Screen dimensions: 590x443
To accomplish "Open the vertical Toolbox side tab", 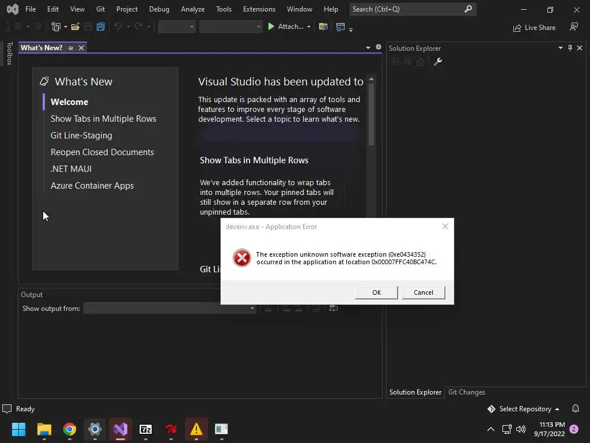I will [10, 54].
